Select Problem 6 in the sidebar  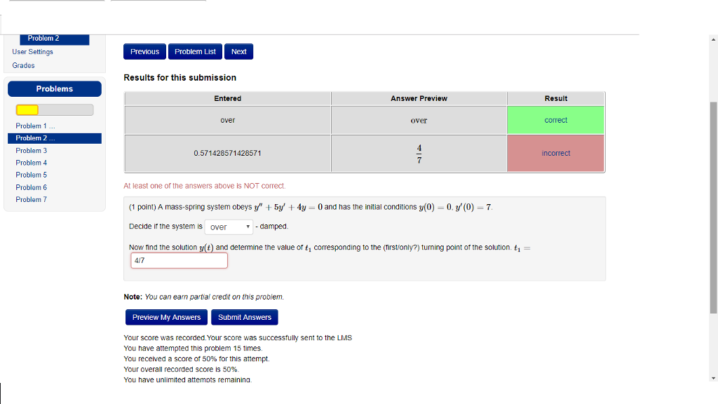pyautogui.click(x=31, y=187)
